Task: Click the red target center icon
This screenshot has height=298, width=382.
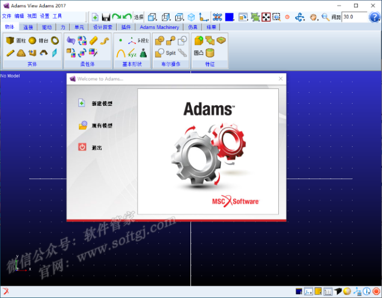Action: [287, 17]
